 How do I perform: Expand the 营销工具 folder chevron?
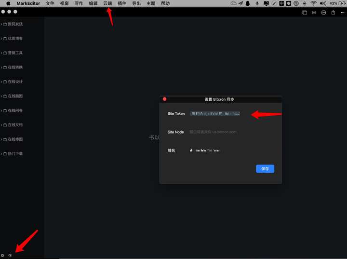click(x=1, y=53)
